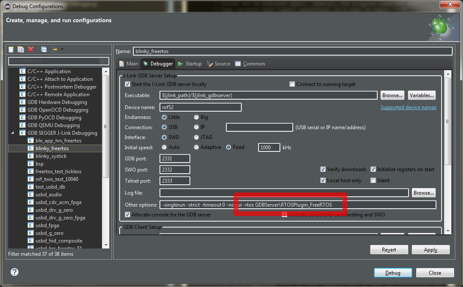Select USB connection radio button

[164, 127]
